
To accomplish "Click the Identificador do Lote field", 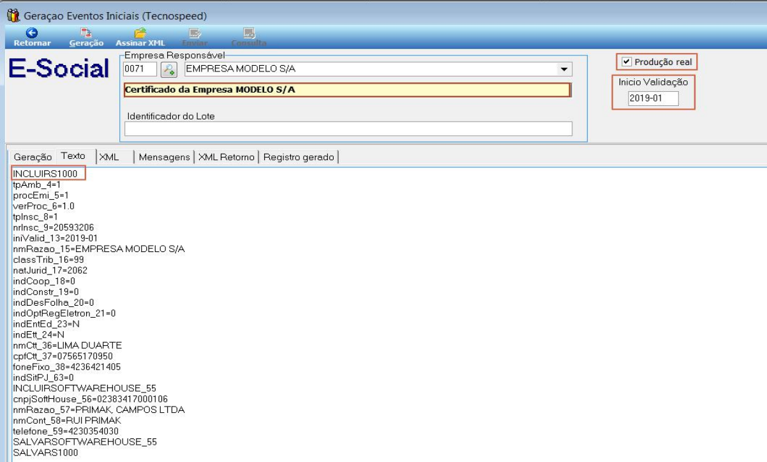I will pyautogui.click(x=348, y=129).
